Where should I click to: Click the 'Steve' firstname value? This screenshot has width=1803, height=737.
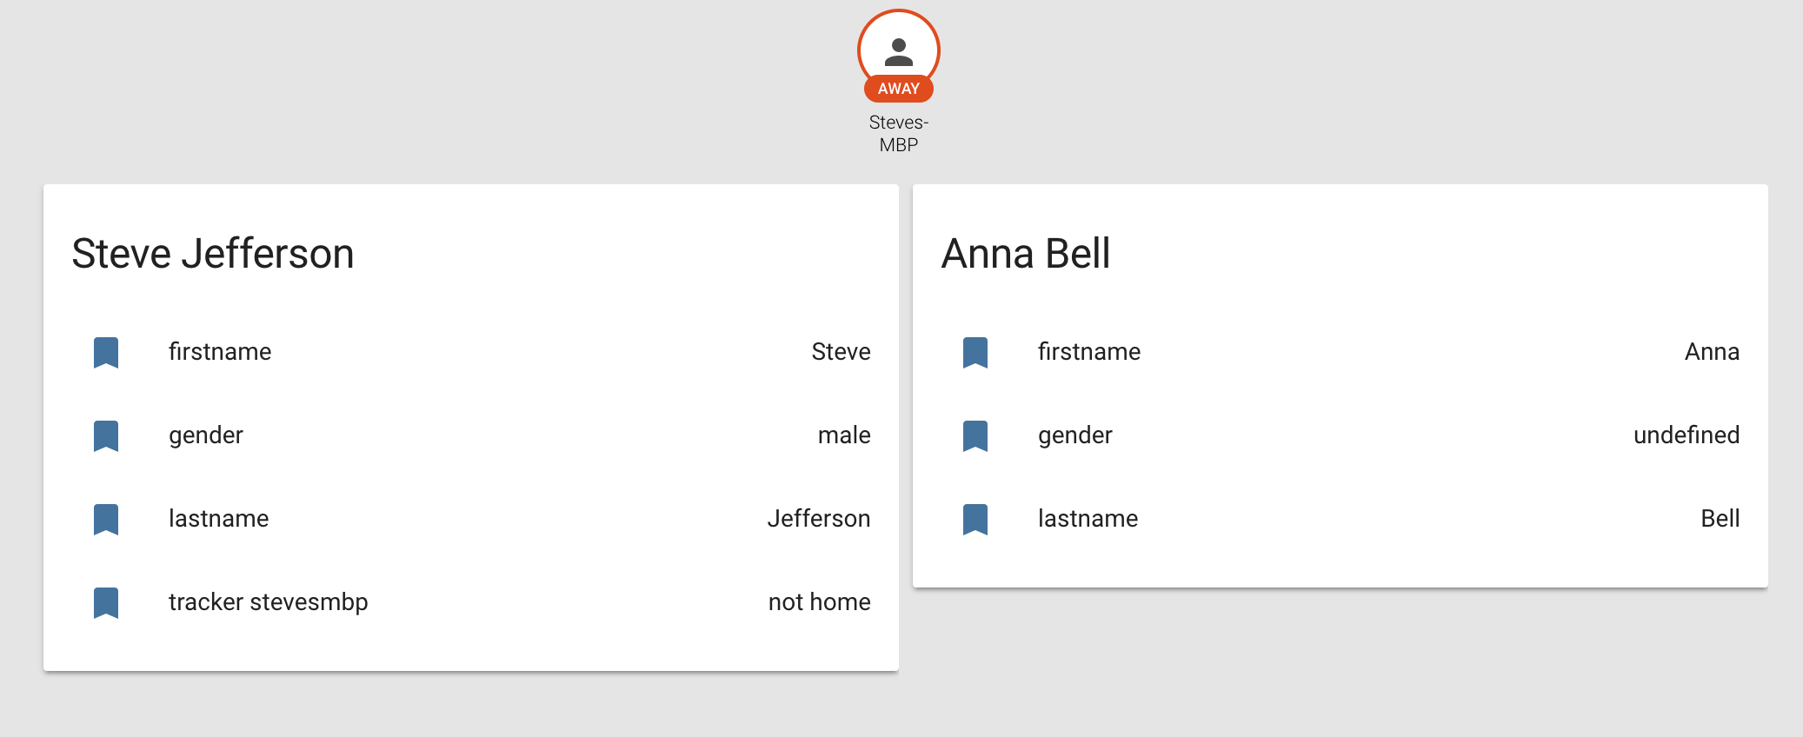pyautogui.click(x=841, y=351)
